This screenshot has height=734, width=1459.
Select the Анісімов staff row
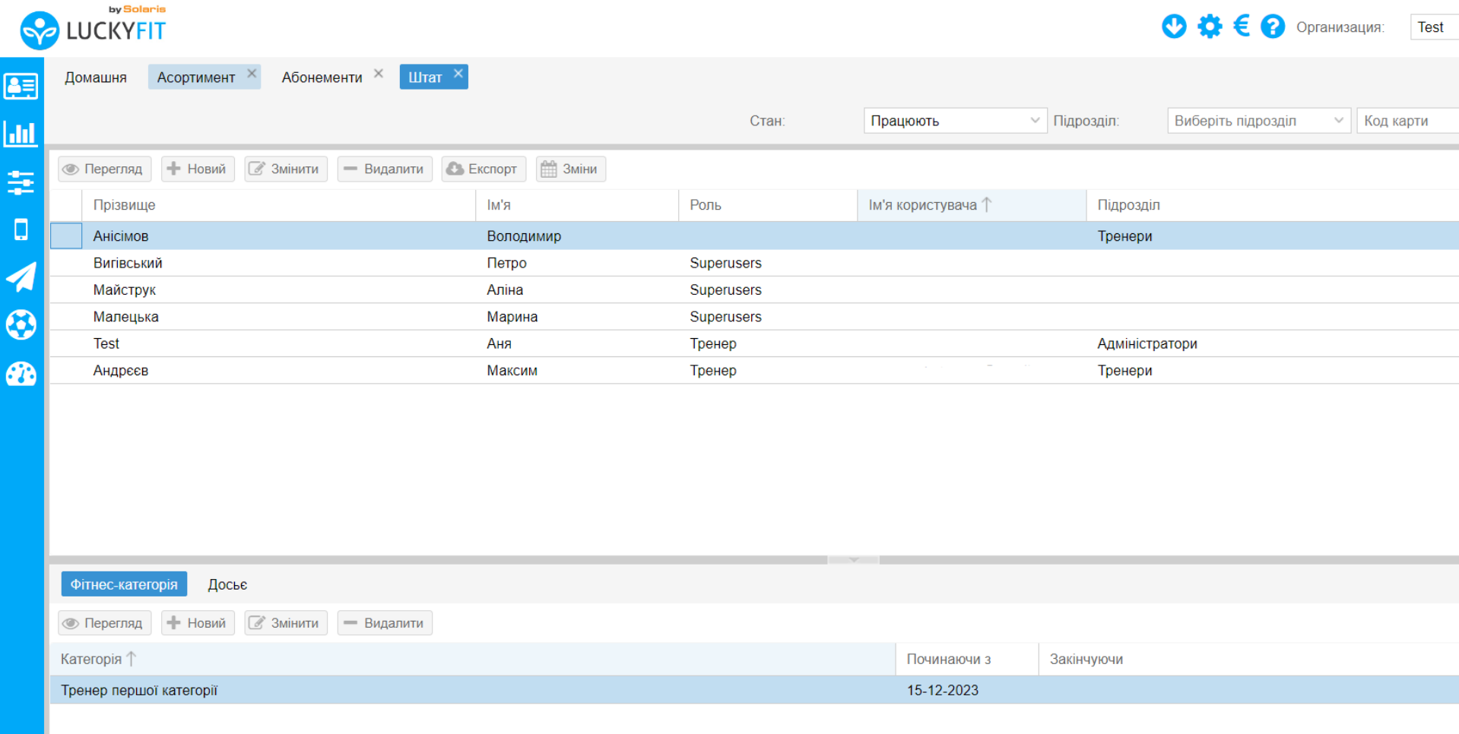[754, 236]
